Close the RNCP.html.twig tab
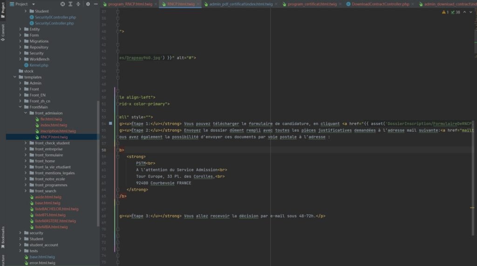Screen dimensions: 477x266 click(x=198, y=4)
